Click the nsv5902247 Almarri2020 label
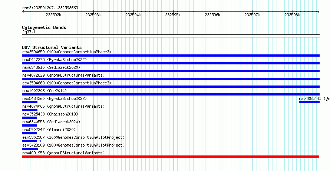This screenshot has height=171, width=330. coord(49,130)
